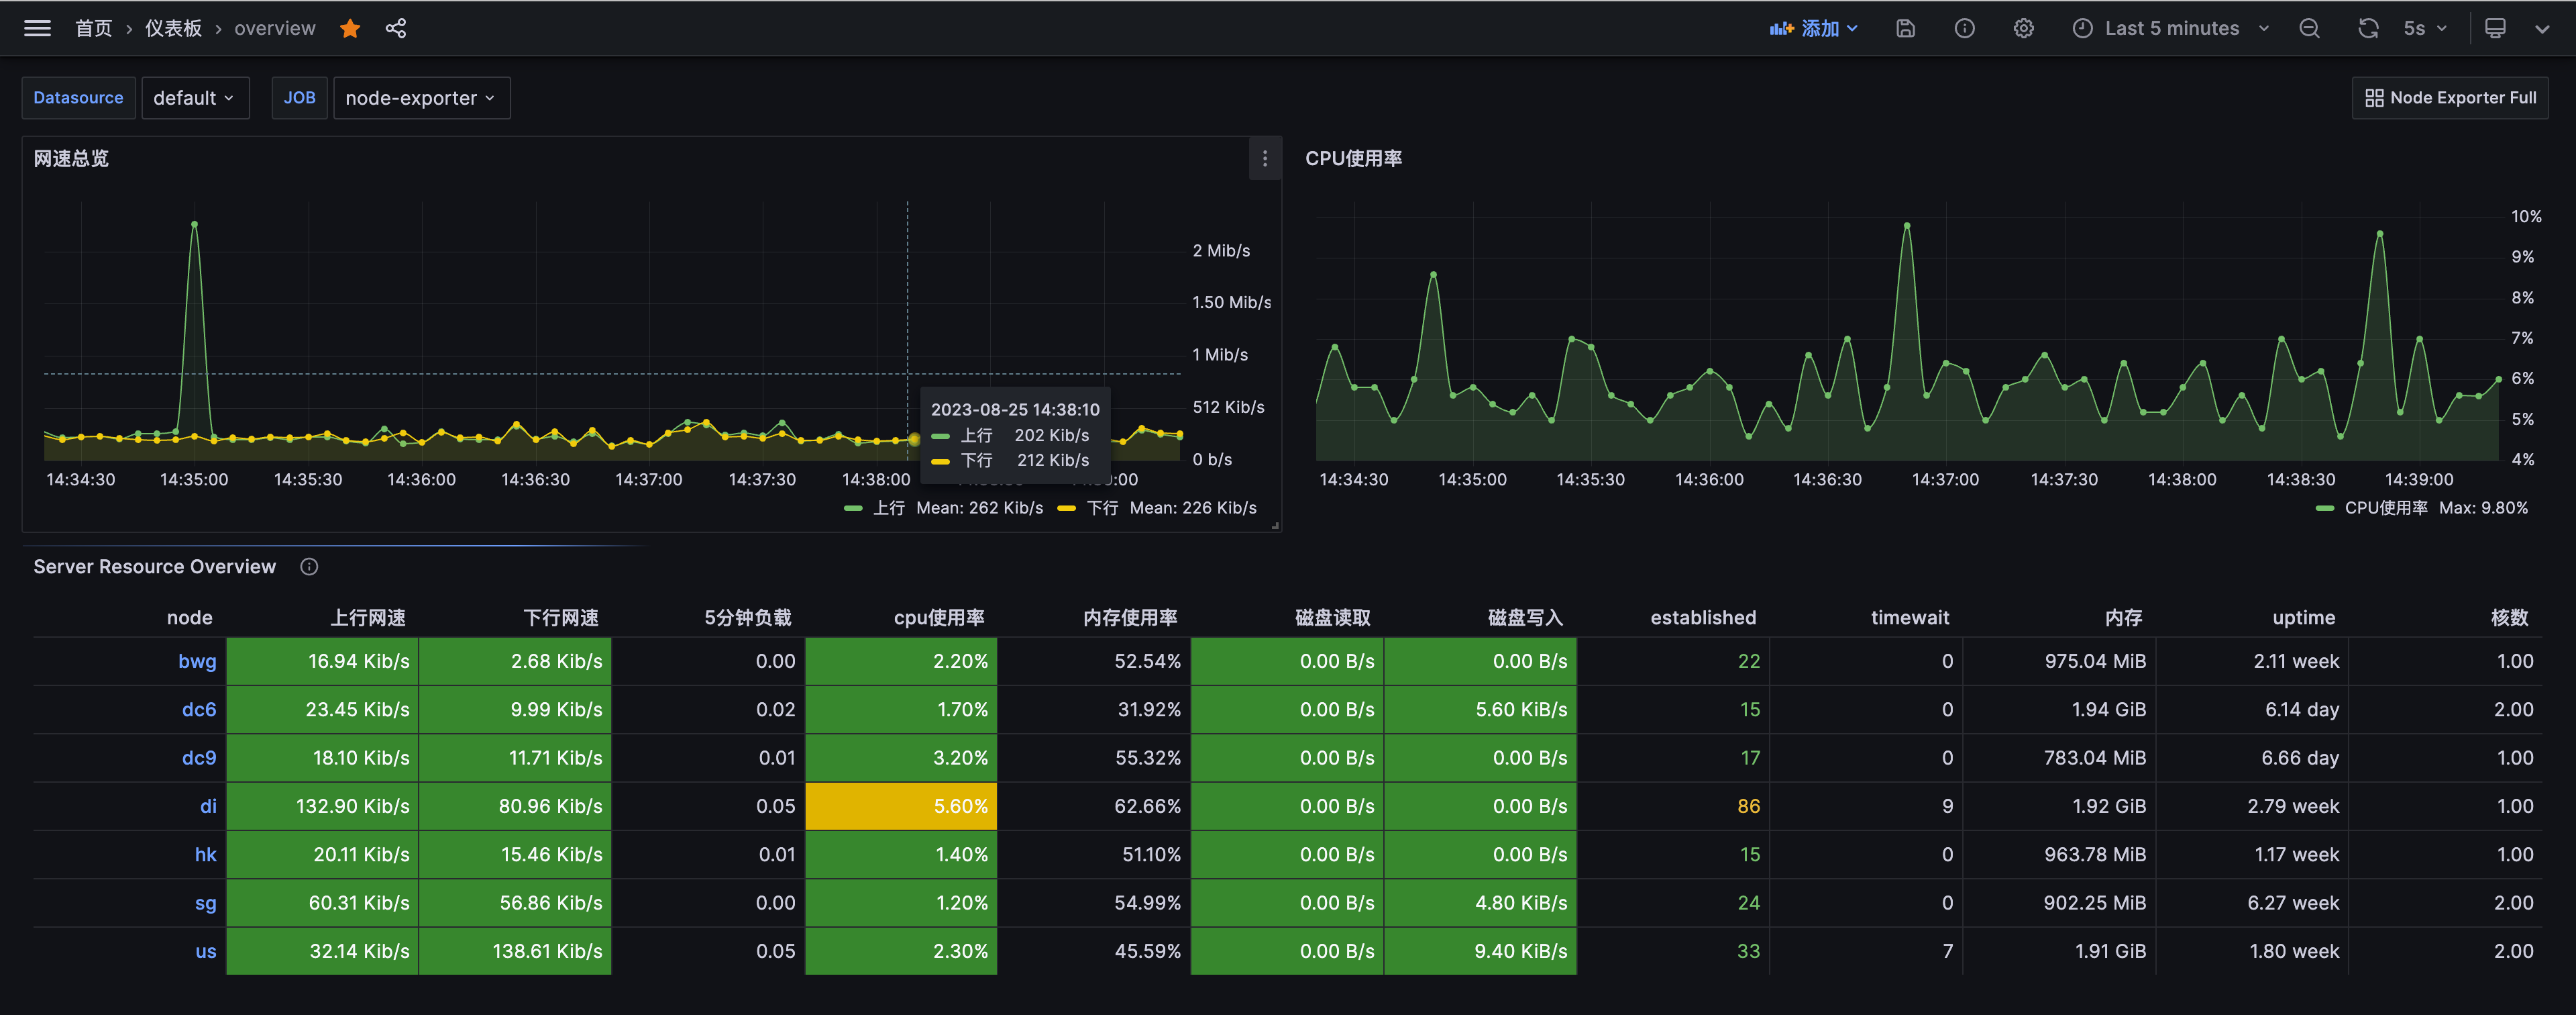The height and width of the screenshot is (1015, 2576).
Task: Zoom out the time range
Action: [x=2309, y=28]
